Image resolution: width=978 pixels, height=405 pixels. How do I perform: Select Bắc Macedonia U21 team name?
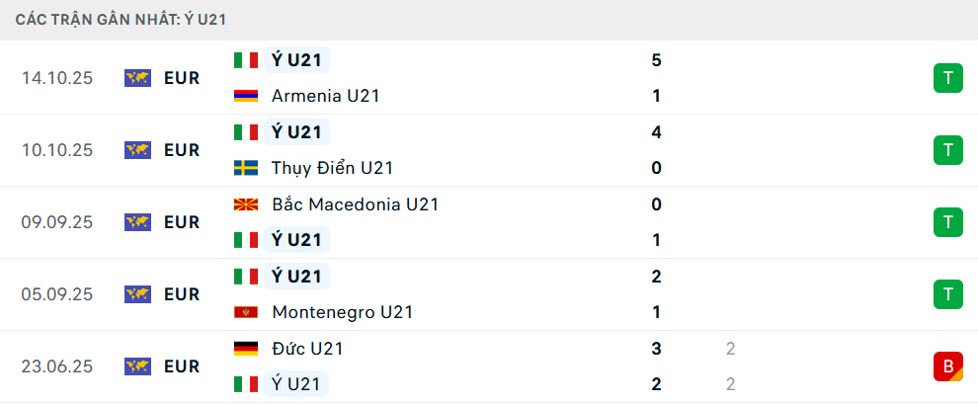[x=355, y=204]
